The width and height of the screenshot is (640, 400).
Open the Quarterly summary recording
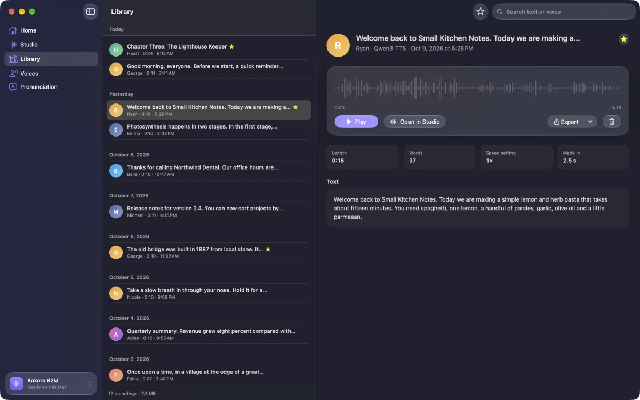click(x=209, y=334)
